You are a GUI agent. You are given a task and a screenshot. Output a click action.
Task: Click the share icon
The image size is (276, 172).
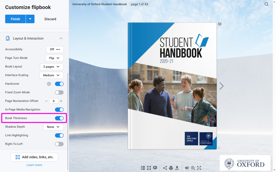[165, 168]
